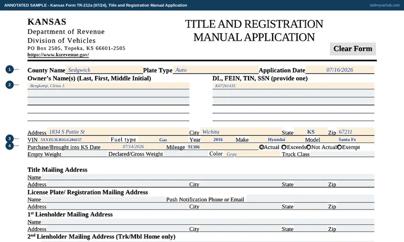Click the Purchase/Brought into KS Date field
Screen dimensions: 404x242
(133, 147)
